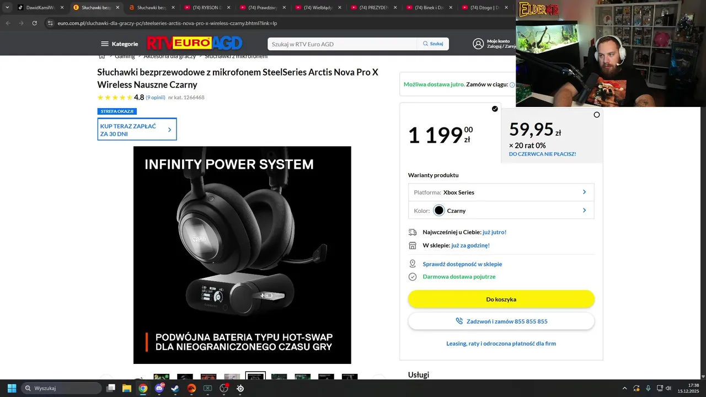Switch to DawidKamilW TikTok tab

tap(40, 8)
